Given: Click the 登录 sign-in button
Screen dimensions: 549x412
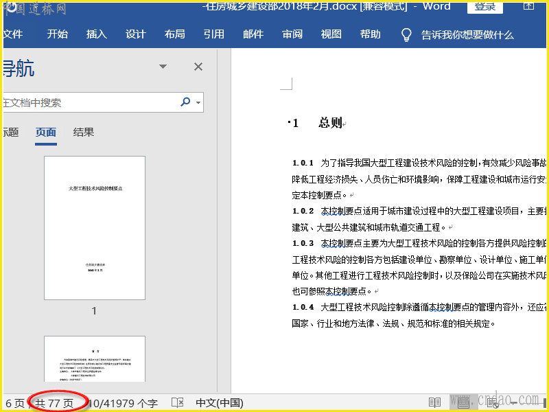Looking at the screenshot, I should (x=485, y=7).
